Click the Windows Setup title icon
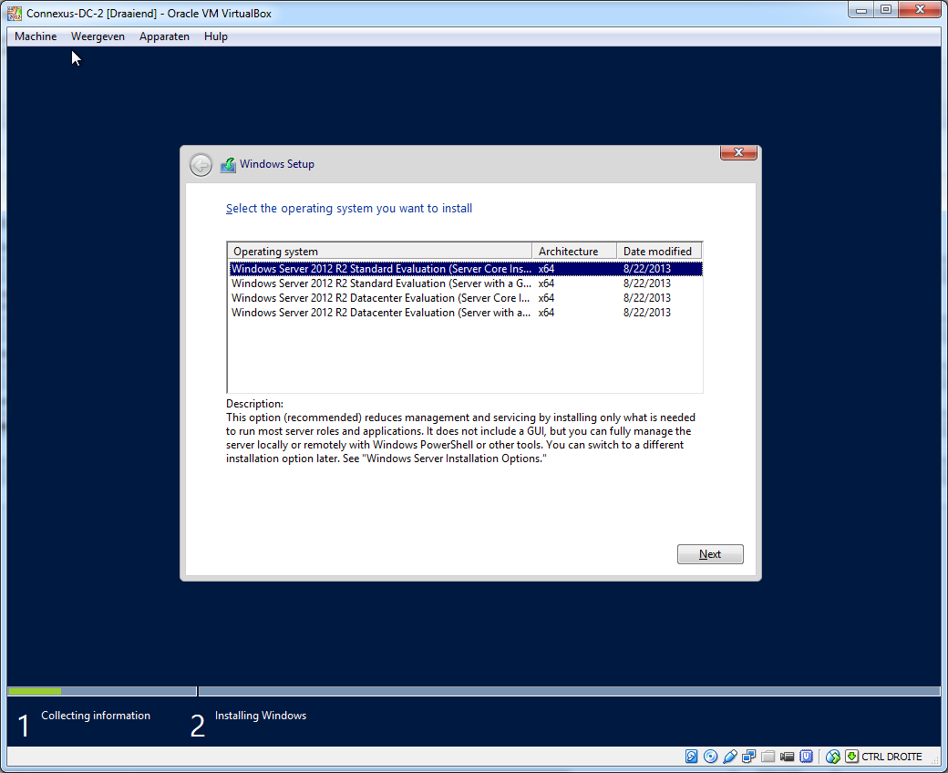This screenshot has width=948, height=773. pos(228,164)
